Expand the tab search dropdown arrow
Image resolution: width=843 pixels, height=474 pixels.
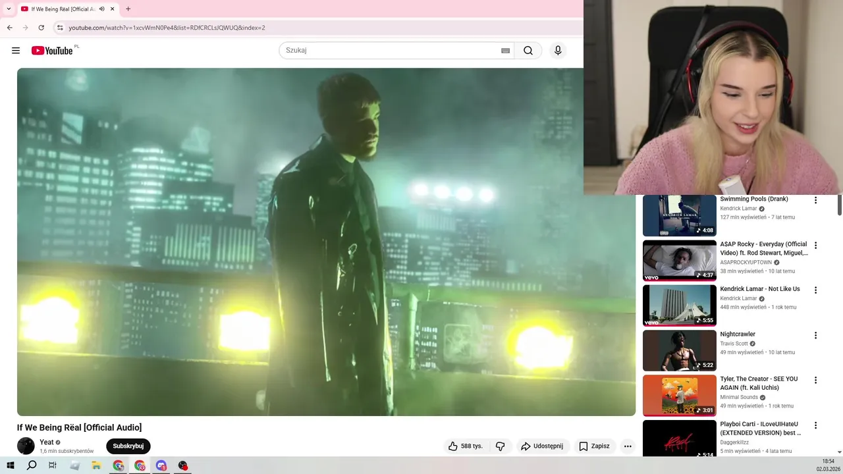(9, 9)
